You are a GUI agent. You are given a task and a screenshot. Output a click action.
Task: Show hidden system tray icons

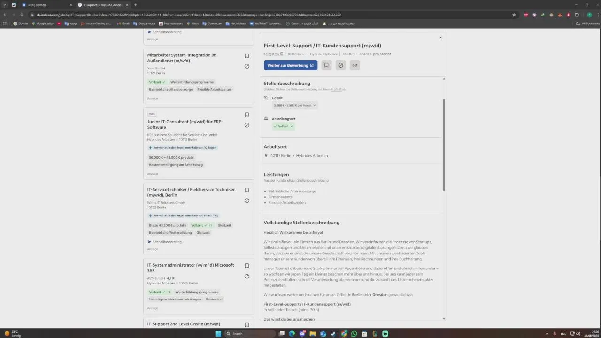[x=547, y=334]
